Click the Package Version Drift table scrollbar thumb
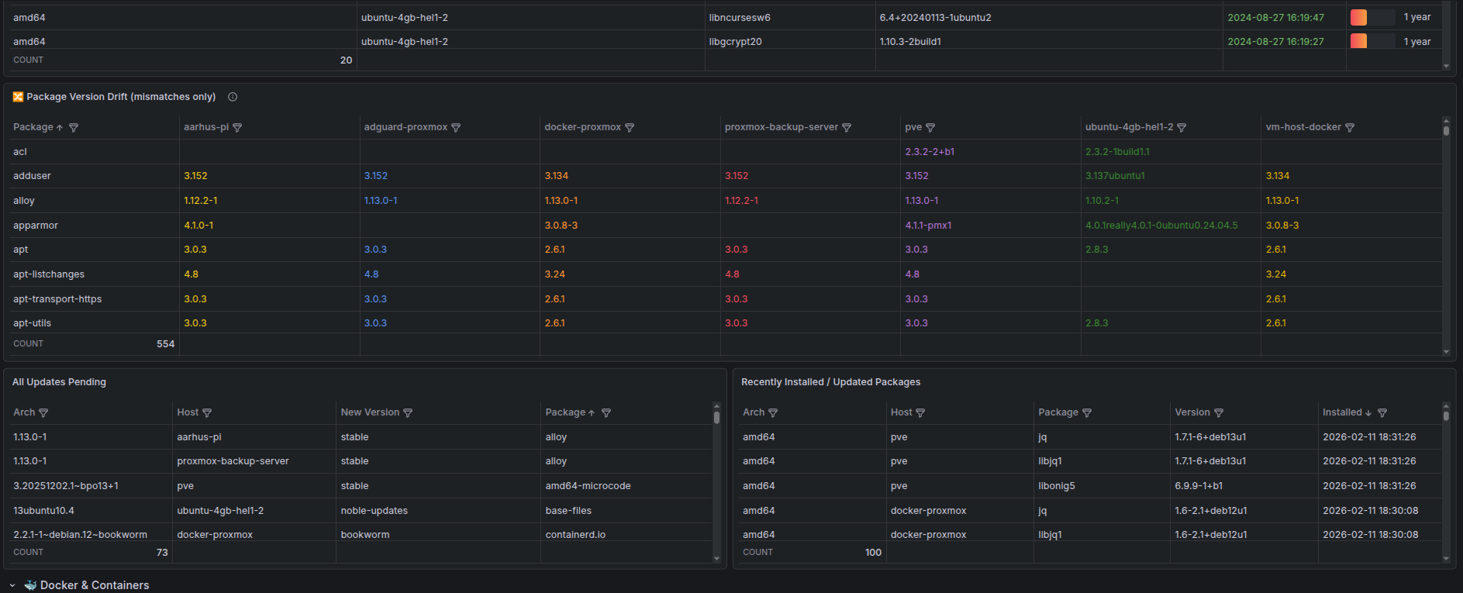 (1446, 130)
